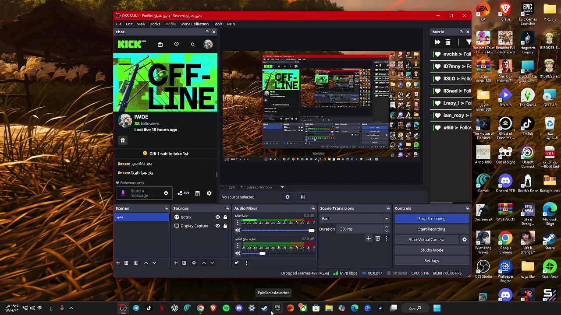Remove scene transition trash icon
The width and height of the screenshot is (561, 315).
click(x=377, y=238)
